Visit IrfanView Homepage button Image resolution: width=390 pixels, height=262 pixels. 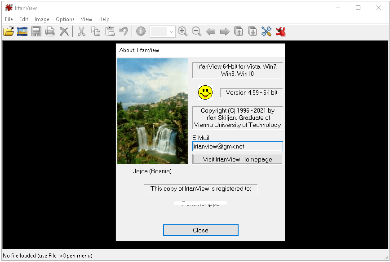237,159
